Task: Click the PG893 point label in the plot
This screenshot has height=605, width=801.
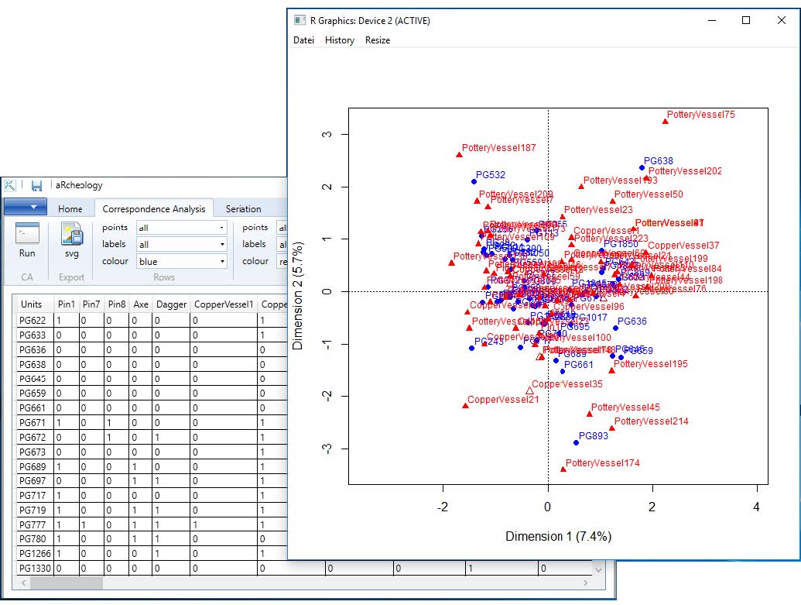Action: [594, 435]
